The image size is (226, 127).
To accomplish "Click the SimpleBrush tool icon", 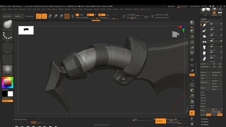I will click(214, 13).
